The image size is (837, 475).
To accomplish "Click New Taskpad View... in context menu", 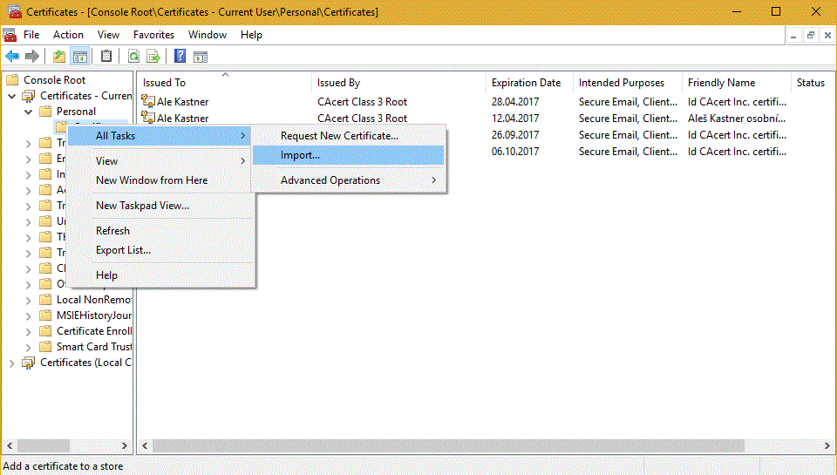I will 142,206.
